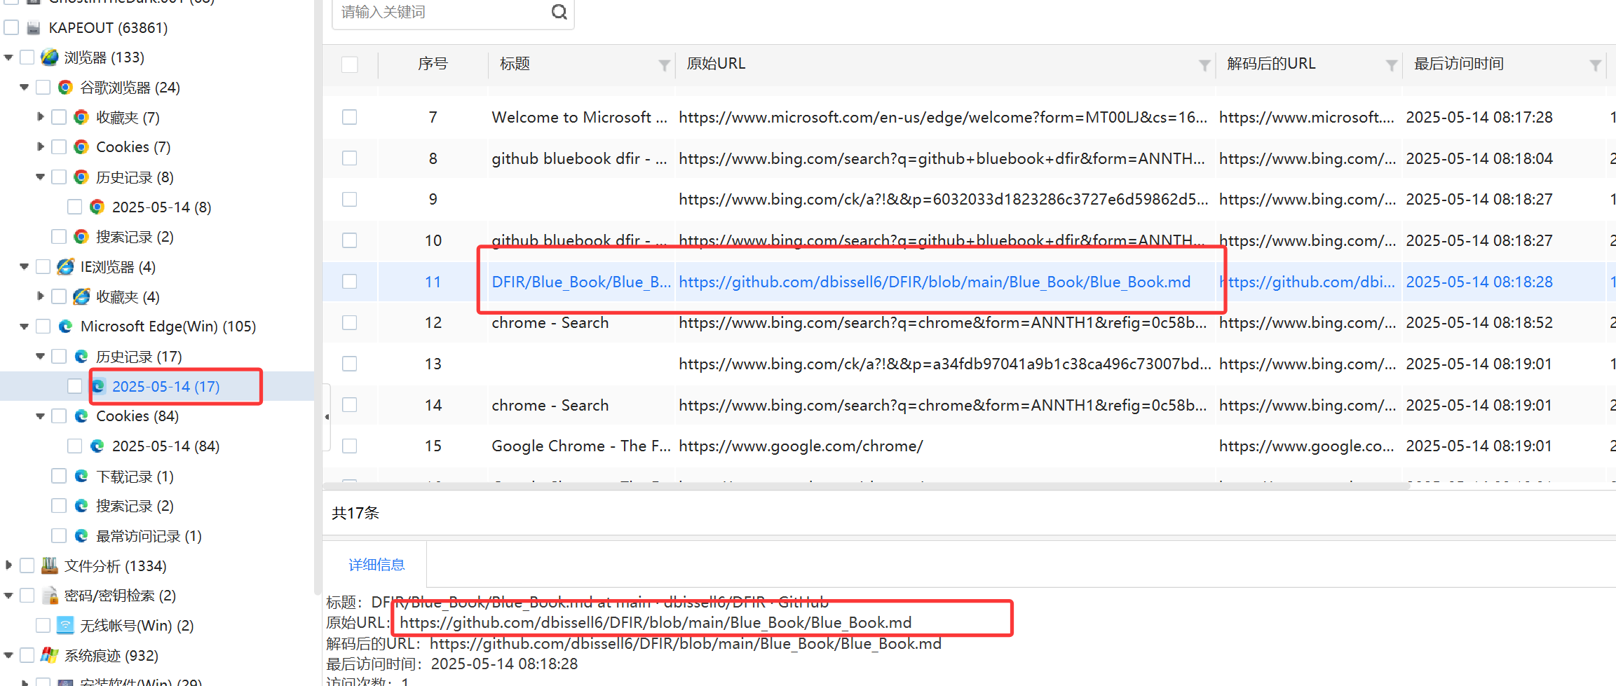Open filter icon on 最后访问时间 column
1616x686 pixels.
[1595, 65]
